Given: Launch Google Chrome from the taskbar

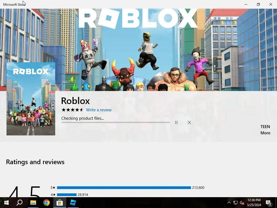Looking at the screenshot, I should tap(47, 203).
